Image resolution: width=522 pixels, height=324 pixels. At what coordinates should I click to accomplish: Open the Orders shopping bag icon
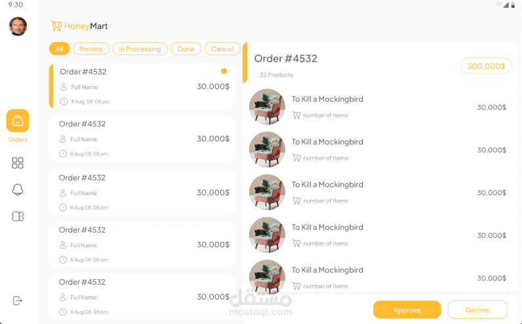pyautogui.click(x=18, y=120)
